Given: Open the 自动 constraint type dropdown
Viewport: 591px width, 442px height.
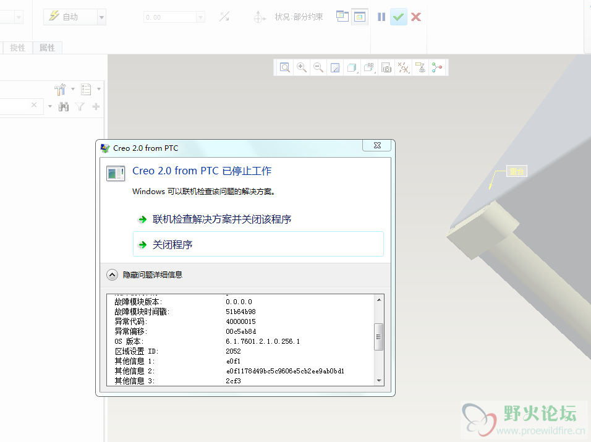Looking at the screenshot, I should pyautogui.click(x=101, y=17).
